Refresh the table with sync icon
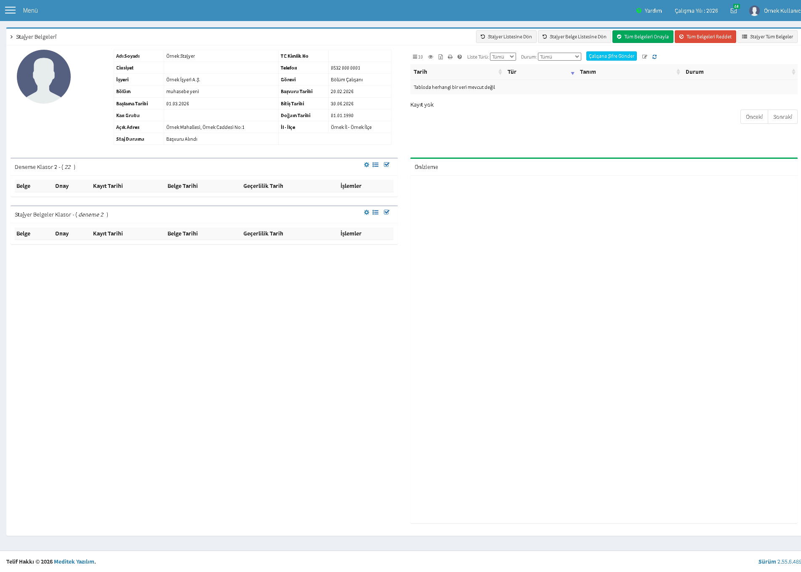The image size is (801, 572). [655, 57]
